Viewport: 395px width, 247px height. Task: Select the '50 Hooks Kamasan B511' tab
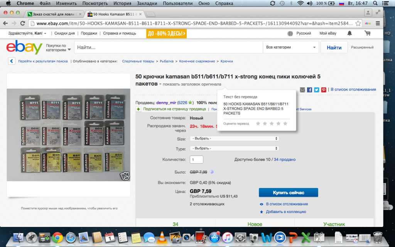[x=115, y=14]
